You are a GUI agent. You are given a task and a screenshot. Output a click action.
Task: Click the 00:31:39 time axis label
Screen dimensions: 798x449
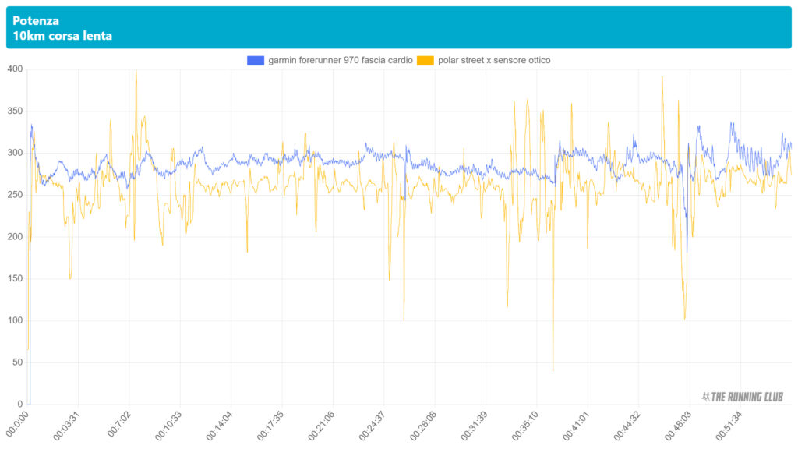tap(475, 426)
